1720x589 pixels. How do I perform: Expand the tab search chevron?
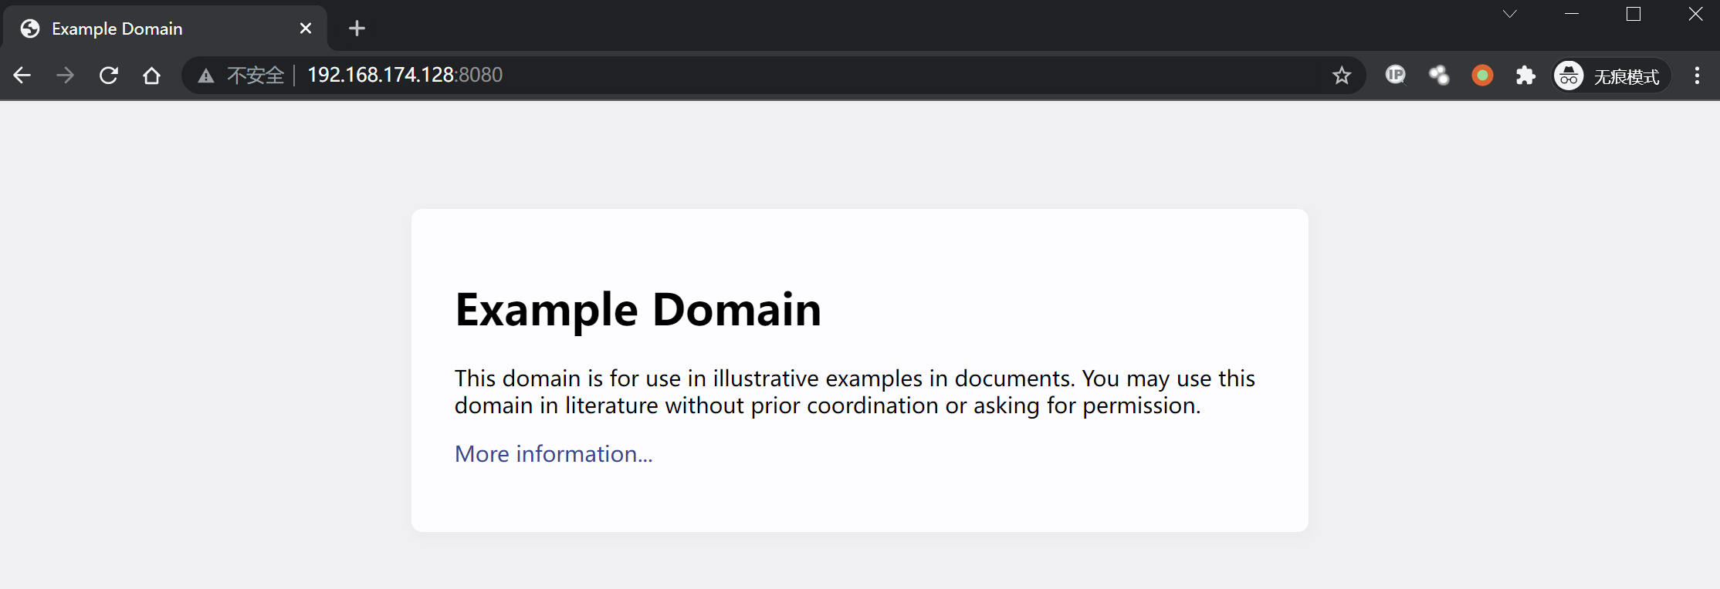pos(1510,14)
